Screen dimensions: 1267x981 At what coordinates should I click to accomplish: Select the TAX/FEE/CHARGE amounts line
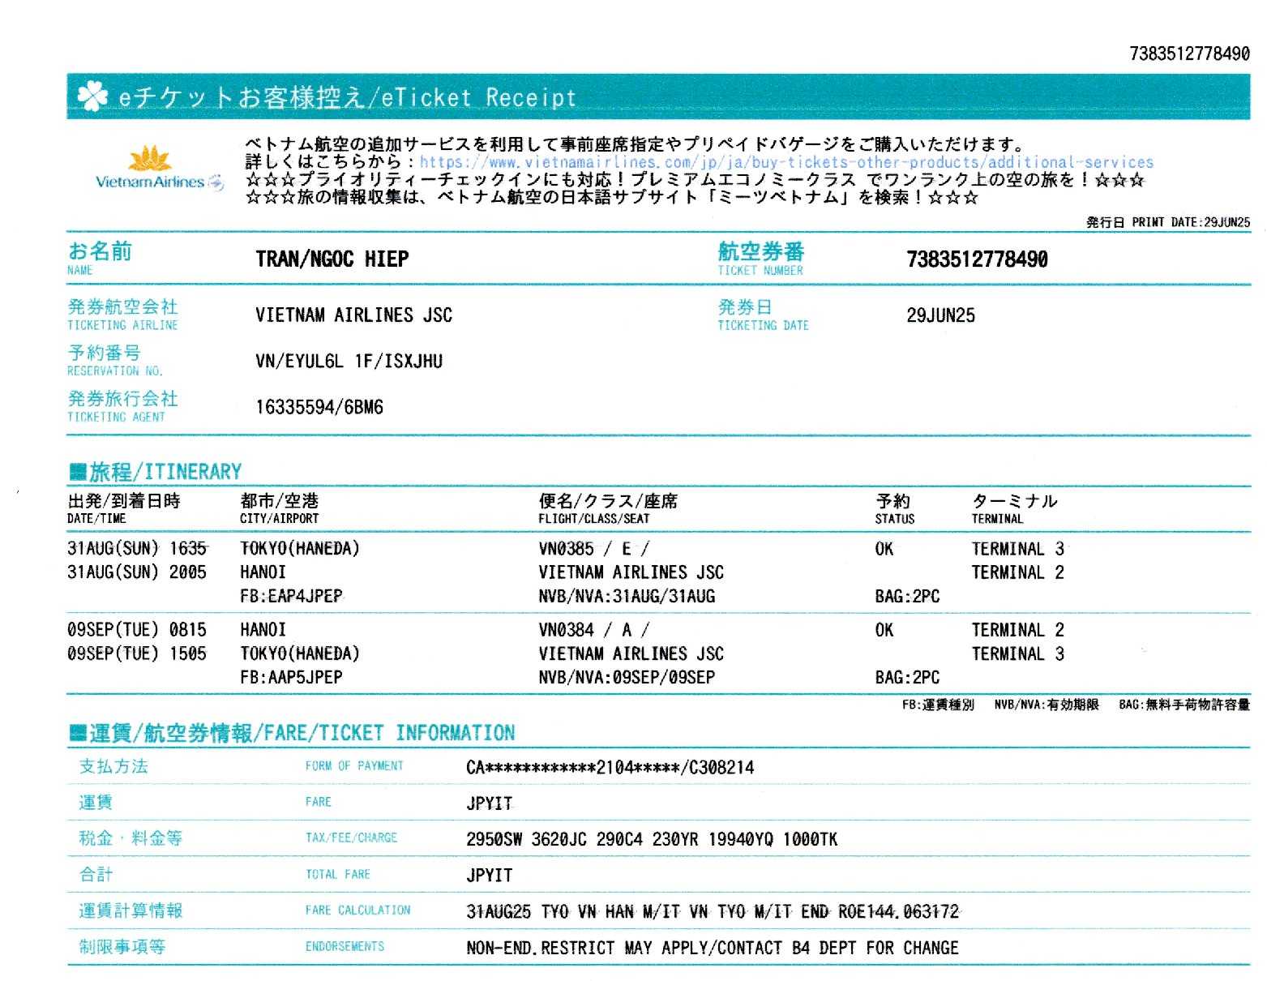tap(651, 839)
